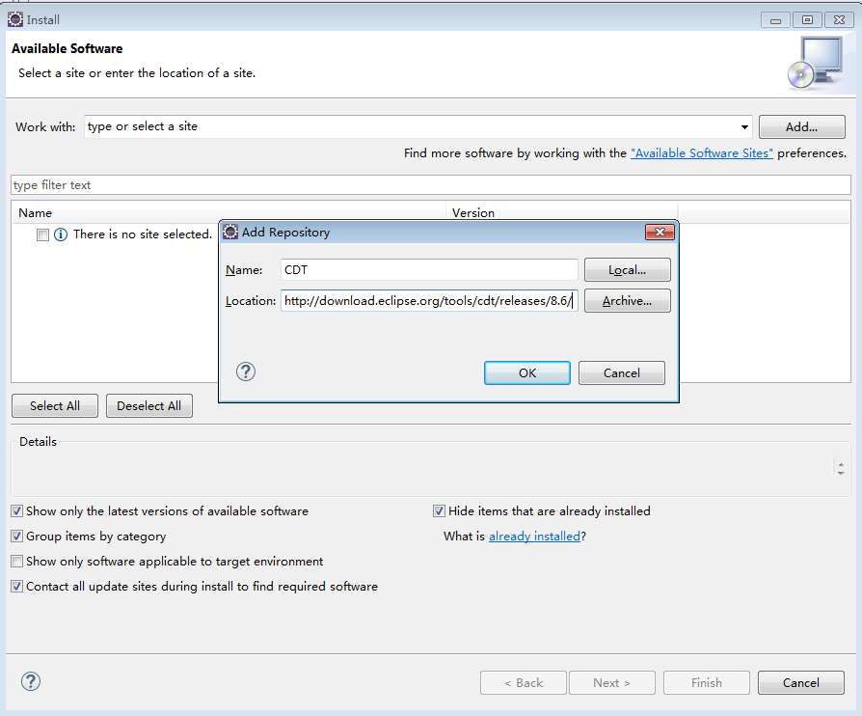This screenshot has width=862, height=716.
Task: Minimize the Install window
Action: [775, 20]
